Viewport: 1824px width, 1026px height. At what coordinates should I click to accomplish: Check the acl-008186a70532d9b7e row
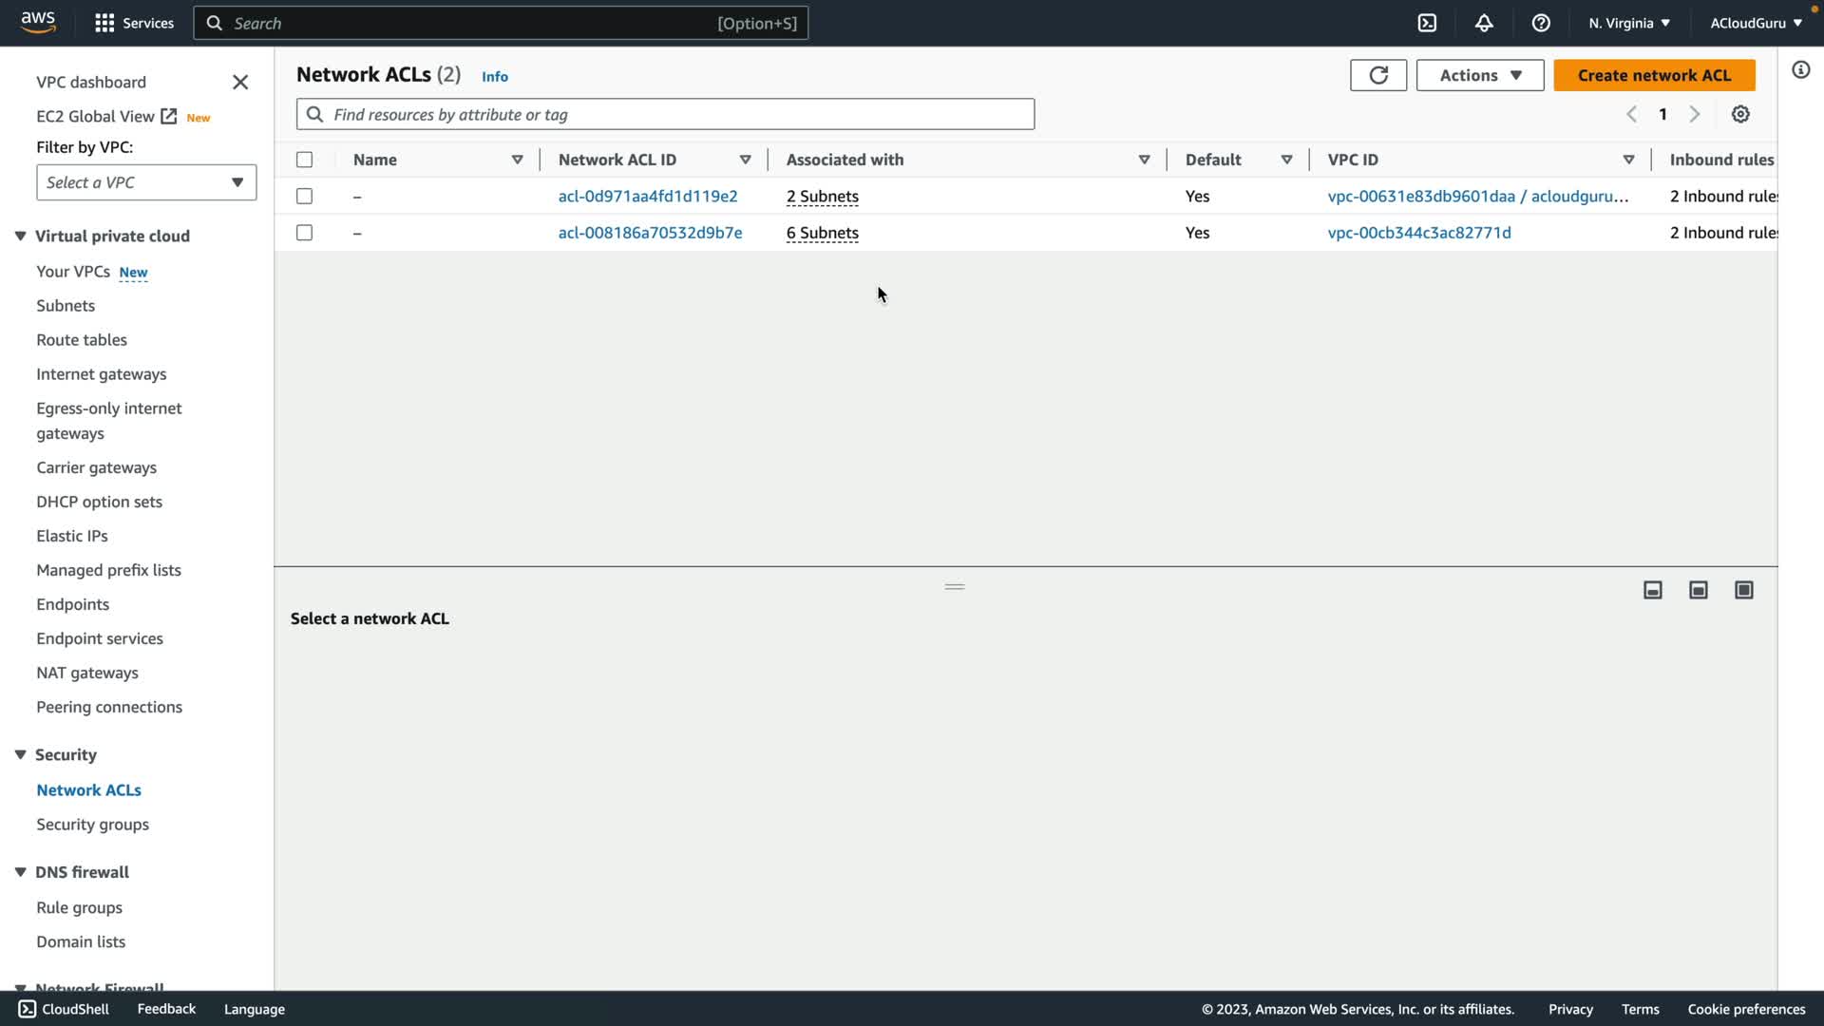point(304,233)
